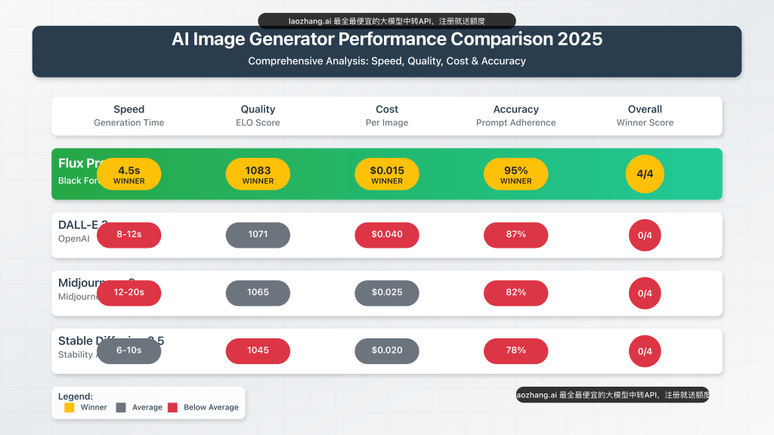Click the $0.020 cost badge
The image size is (774, 435).
point(387,350)
